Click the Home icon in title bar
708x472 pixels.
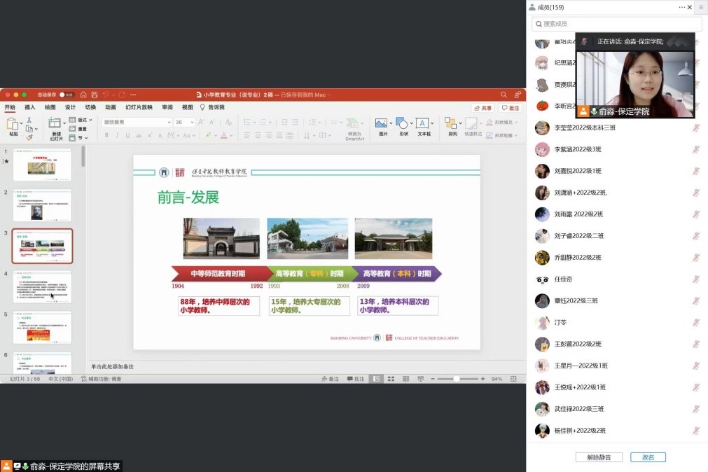pyautogui.click(x=83, y=95)
